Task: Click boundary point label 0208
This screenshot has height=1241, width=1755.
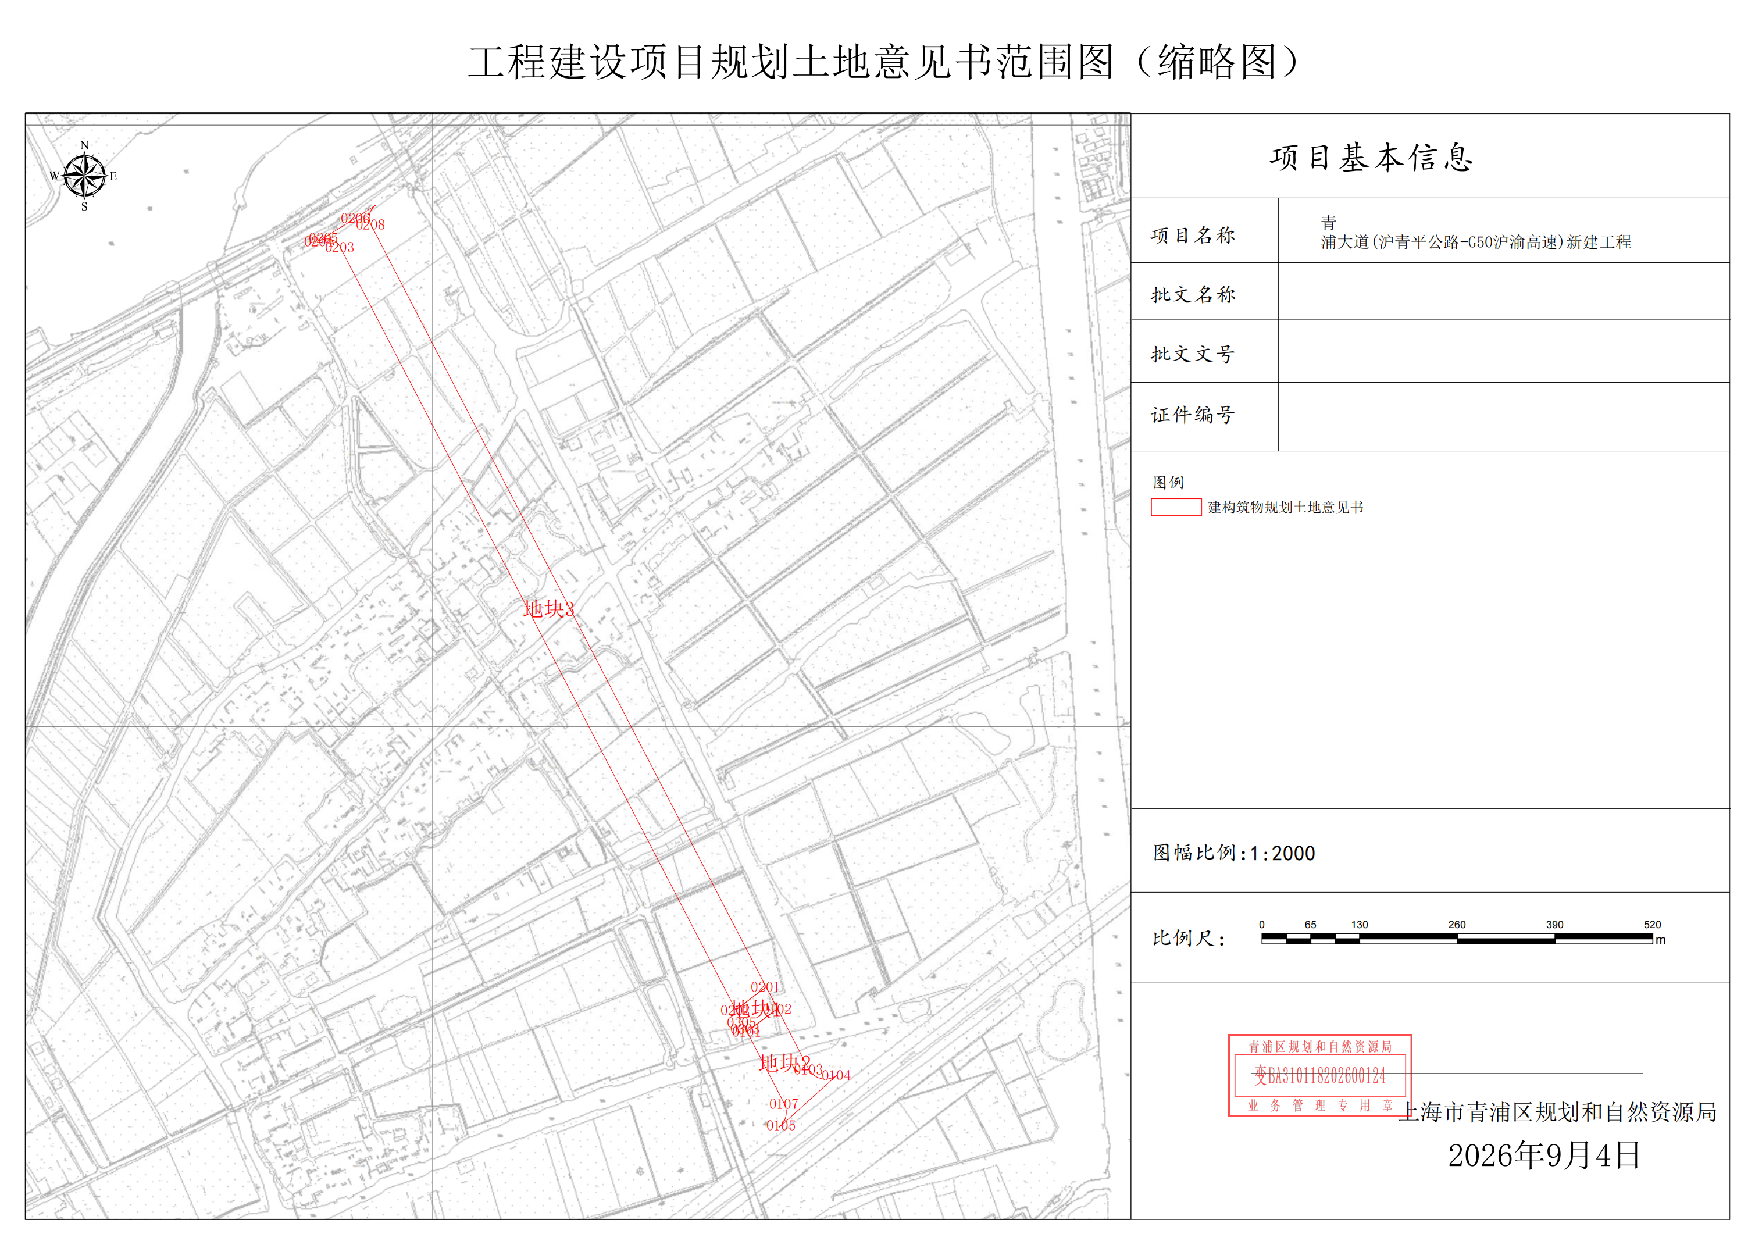Action: 370,225
